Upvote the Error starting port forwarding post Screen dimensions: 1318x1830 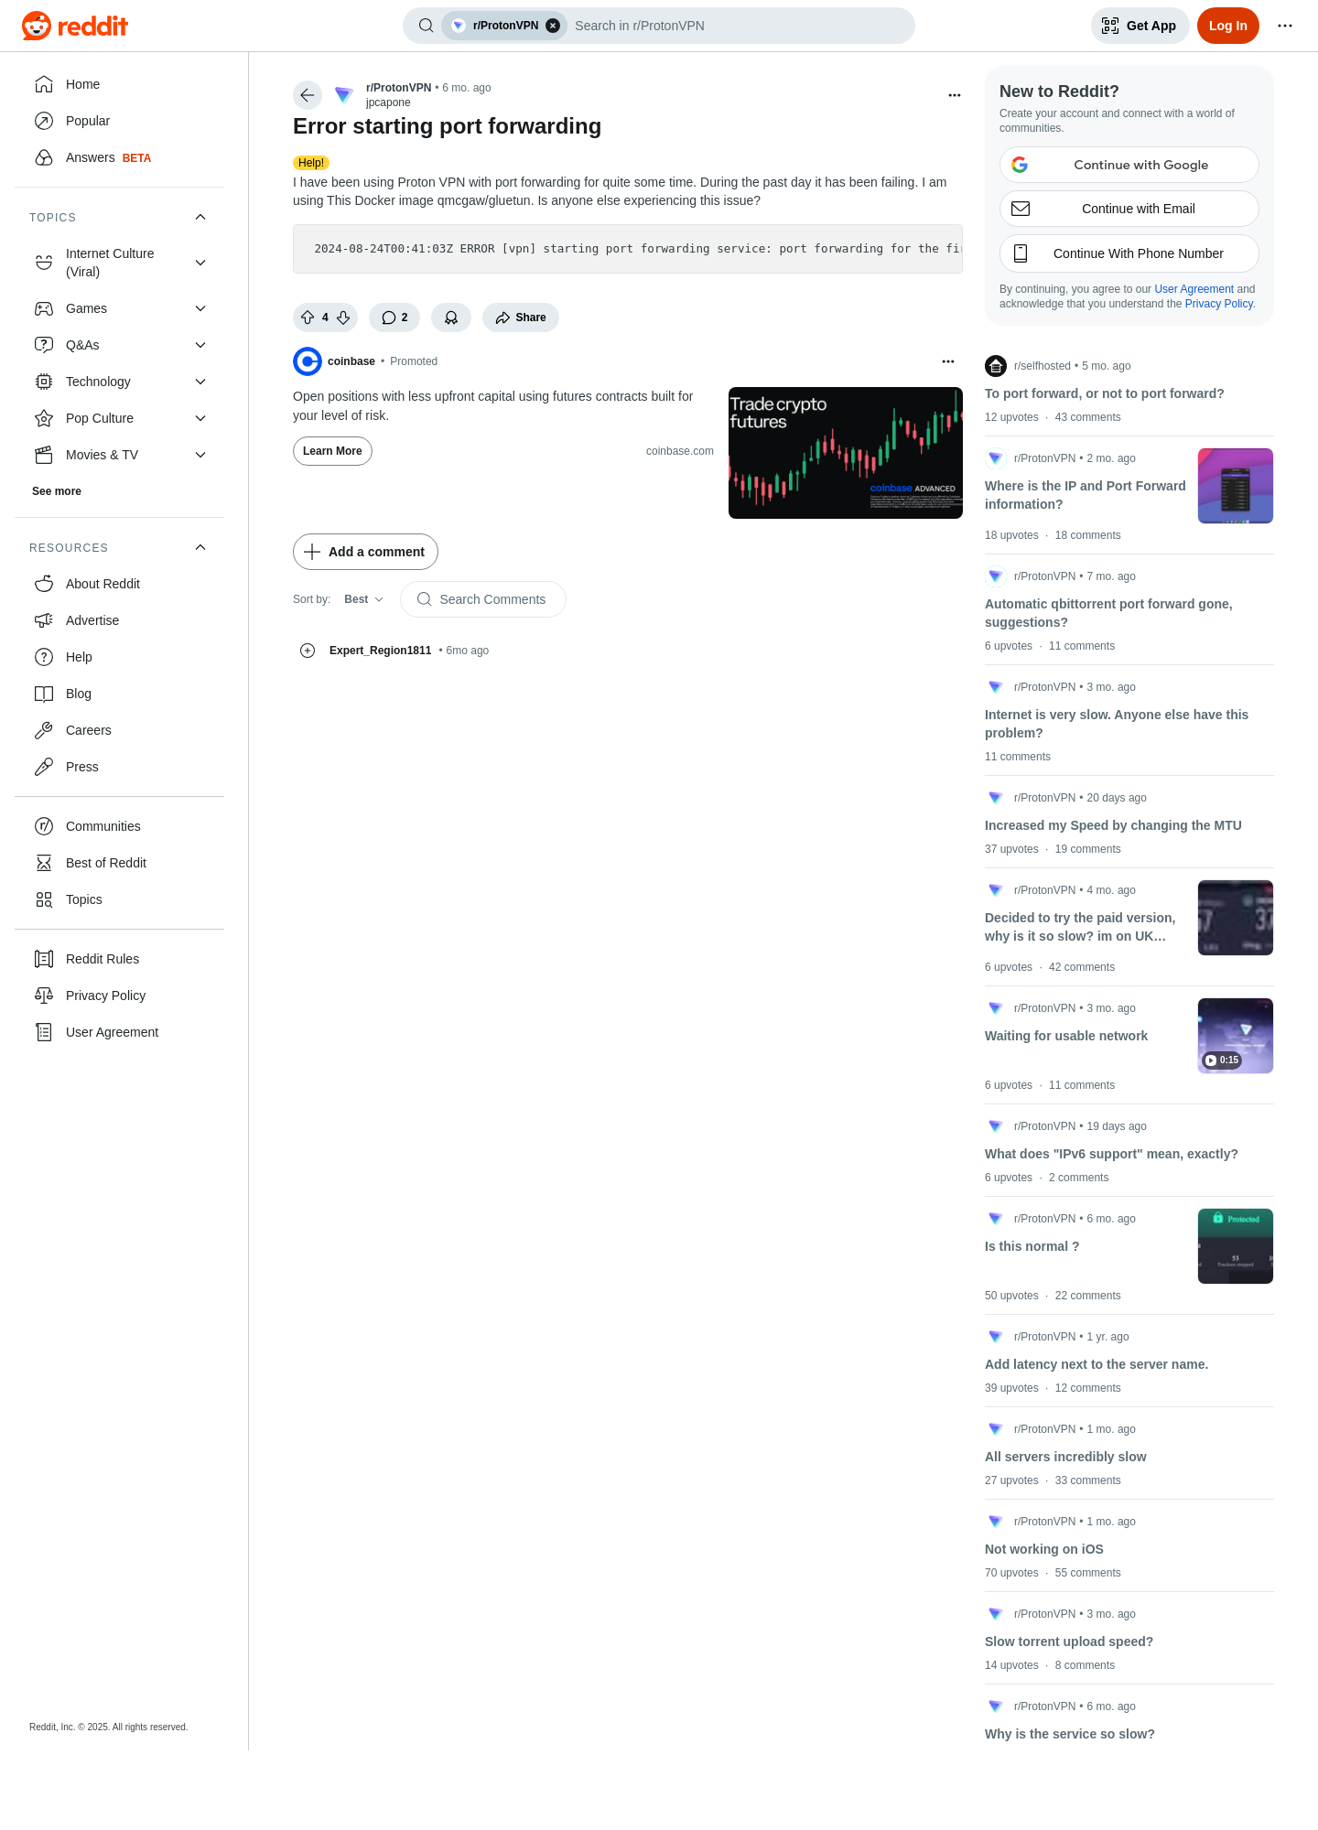point(308,318)
